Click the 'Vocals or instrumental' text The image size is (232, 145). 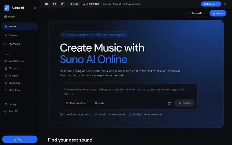pos(111,114)
